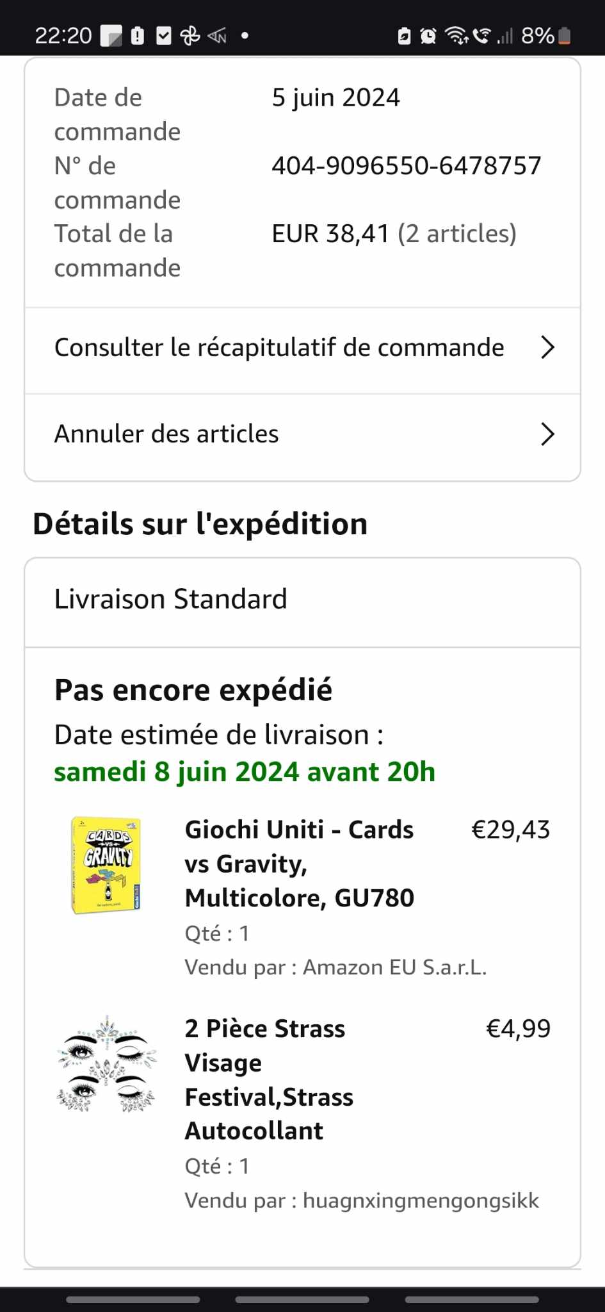Viewport: 605px width, 1312px height.
Task: Tap the alarm clock status icon
Action: 428,36
